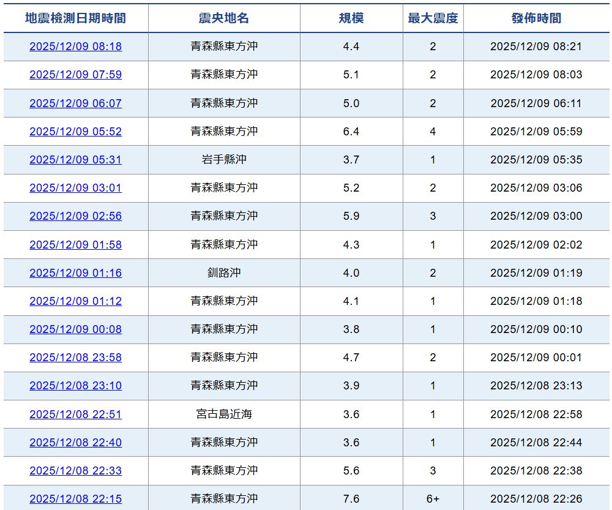Open the 2025/12/08 22:40 earthquake report
This screenshot has width=612, height=510.
(76, 442)
